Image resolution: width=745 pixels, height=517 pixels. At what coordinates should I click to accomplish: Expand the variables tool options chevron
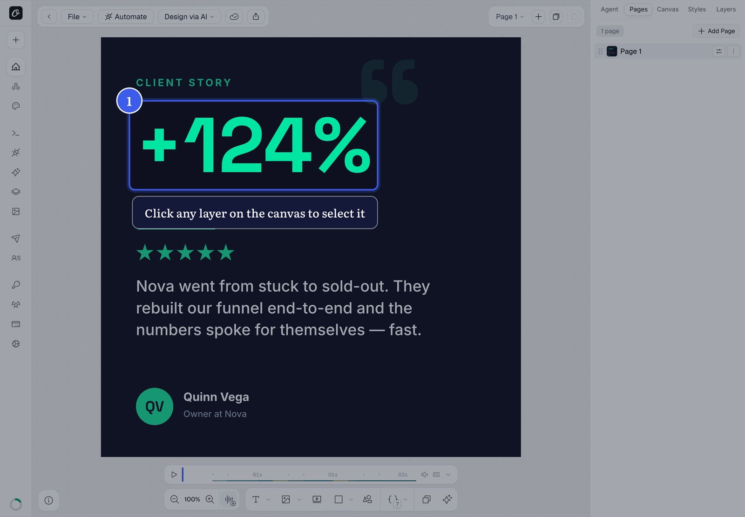click(x=406, y=499)
